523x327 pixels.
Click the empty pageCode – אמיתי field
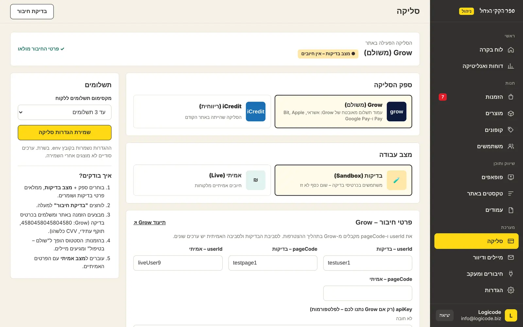[368, 293]
